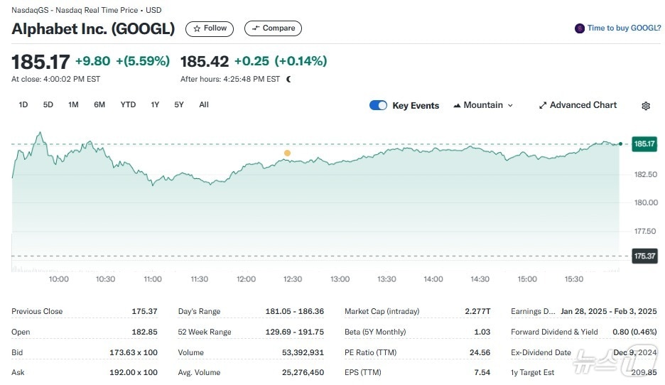Switch to the 5D time range
This screenshot has width=665, height=385.
(48, 105)
